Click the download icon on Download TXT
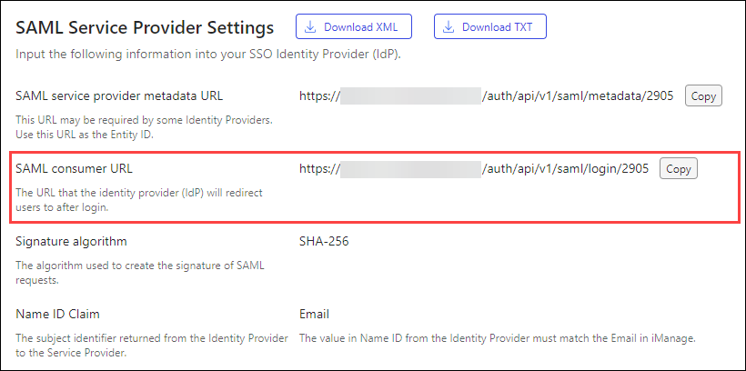Screen dimensions: 746x371 point(449,26)
